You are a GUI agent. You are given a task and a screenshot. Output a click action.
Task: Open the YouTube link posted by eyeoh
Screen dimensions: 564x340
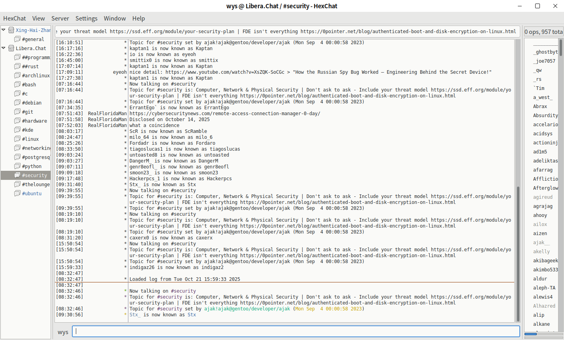tap(225, 72)
